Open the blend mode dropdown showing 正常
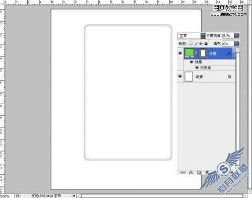The height and width of the screenshot is (198, 252). [191, 36]
